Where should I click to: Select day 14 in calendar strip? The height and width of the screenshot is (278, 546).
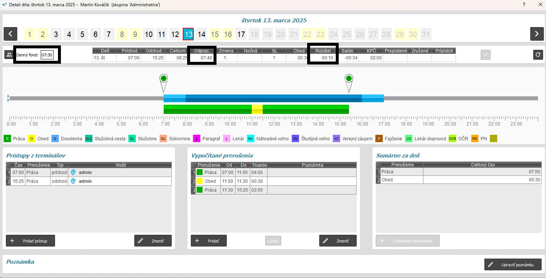coord(201,34)
